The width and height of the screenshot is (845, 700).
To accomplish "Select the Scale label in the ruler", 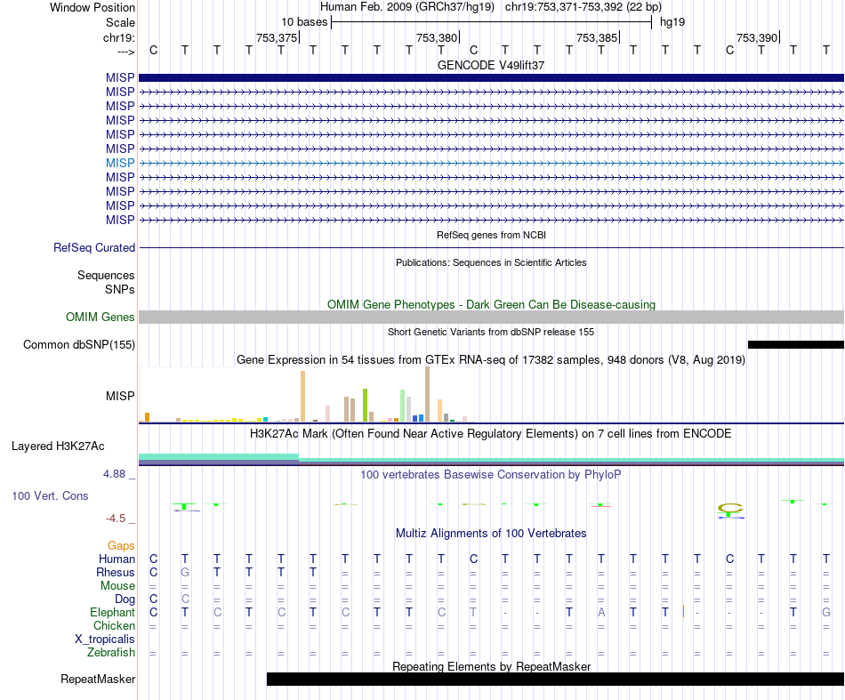I will point(120,22).
